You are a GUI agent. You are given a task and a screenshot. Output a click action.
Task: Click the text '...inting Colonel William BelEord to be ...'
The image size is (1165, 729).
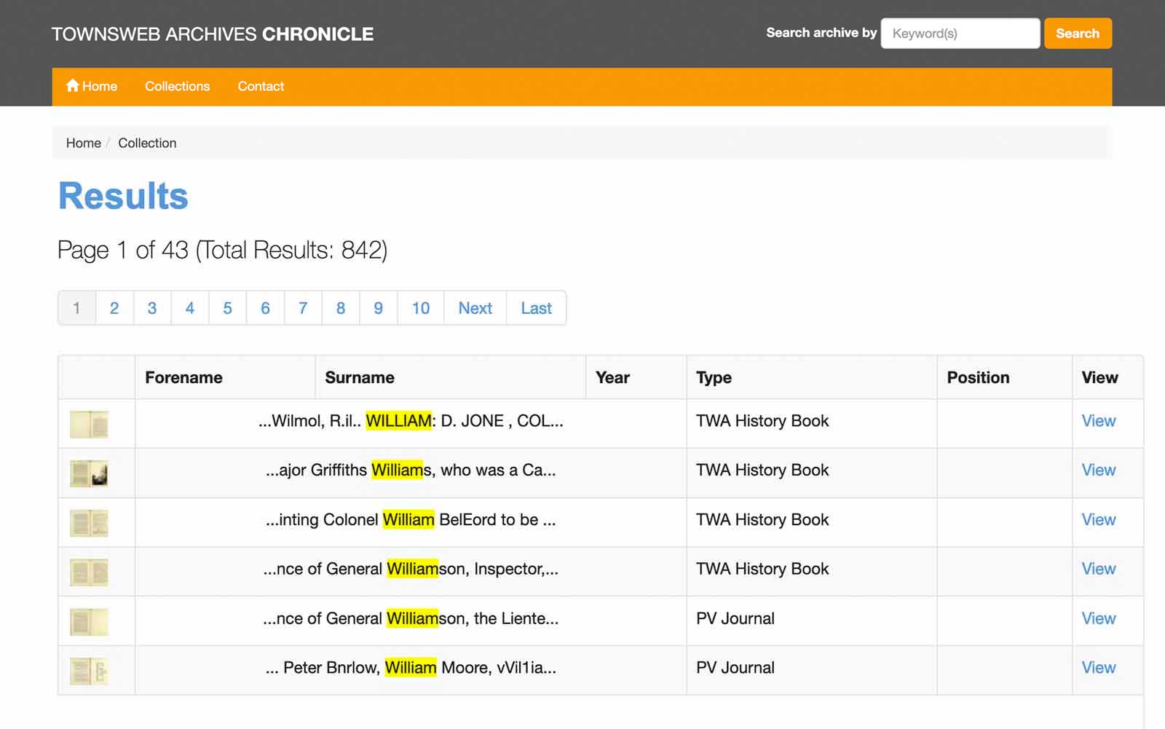[x=411, y=520]
